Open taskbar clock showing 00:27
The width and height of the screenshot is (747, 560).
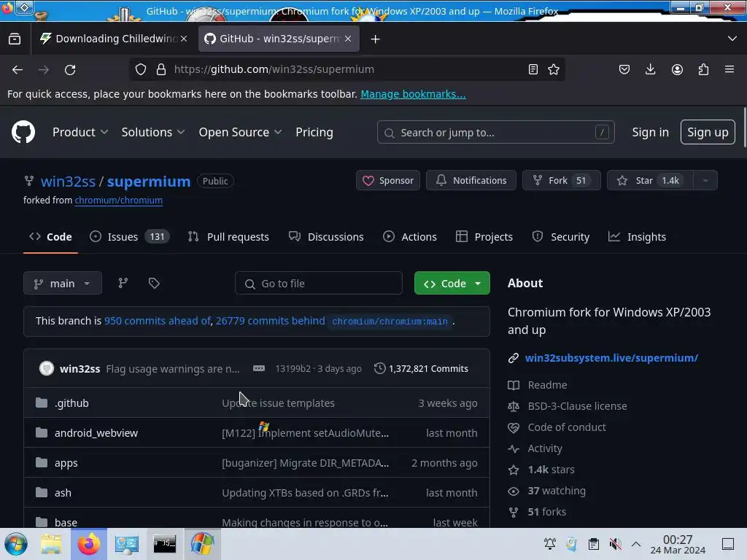678,544
